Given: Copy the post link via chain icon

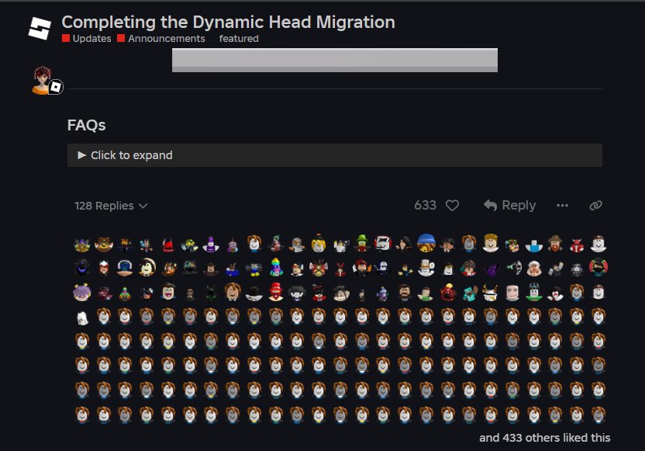Looking at the screenshot, I should [x=595, y=205].
